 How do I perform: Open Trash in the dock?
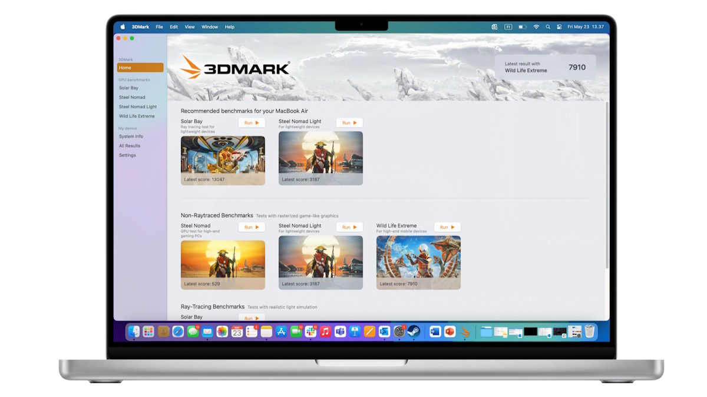pyautogui.click(x=589, y=332)
